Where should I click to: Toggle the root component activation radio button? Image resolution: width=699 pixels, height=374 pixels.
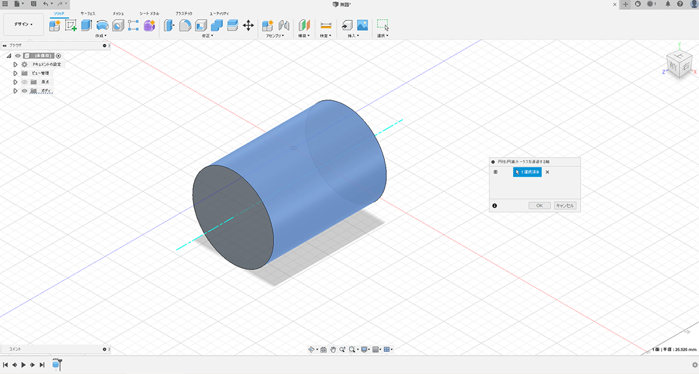[58, 55]
